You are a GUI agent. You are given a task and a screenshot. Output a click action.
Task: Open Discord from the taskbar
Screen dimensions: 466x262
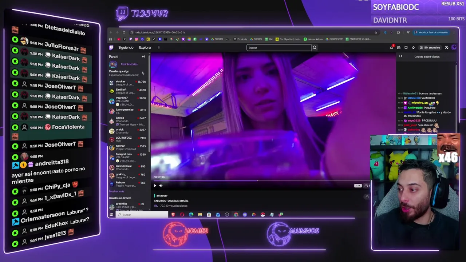point(245,215)
